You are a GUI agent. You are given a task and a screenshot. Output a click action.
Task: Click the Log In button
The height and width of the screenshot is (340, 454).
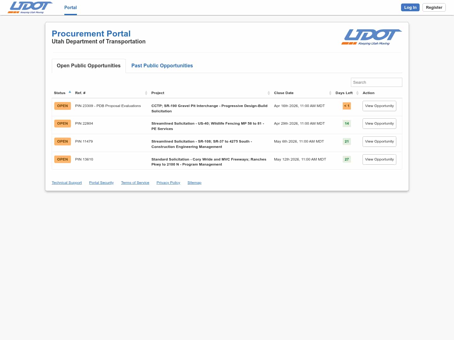click(x=410, y=8)
